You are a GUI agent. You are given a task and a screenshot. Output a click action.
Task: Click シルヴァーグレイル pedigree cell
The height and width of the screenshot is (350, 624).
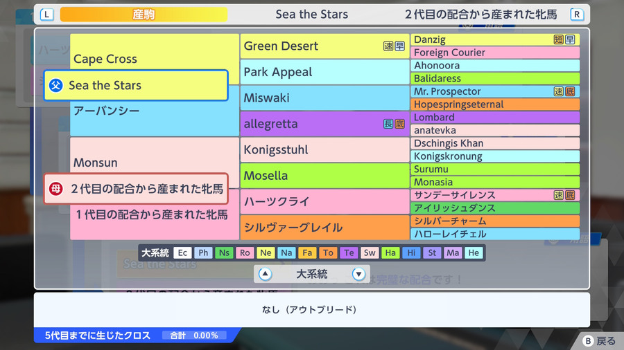[324, 228]
